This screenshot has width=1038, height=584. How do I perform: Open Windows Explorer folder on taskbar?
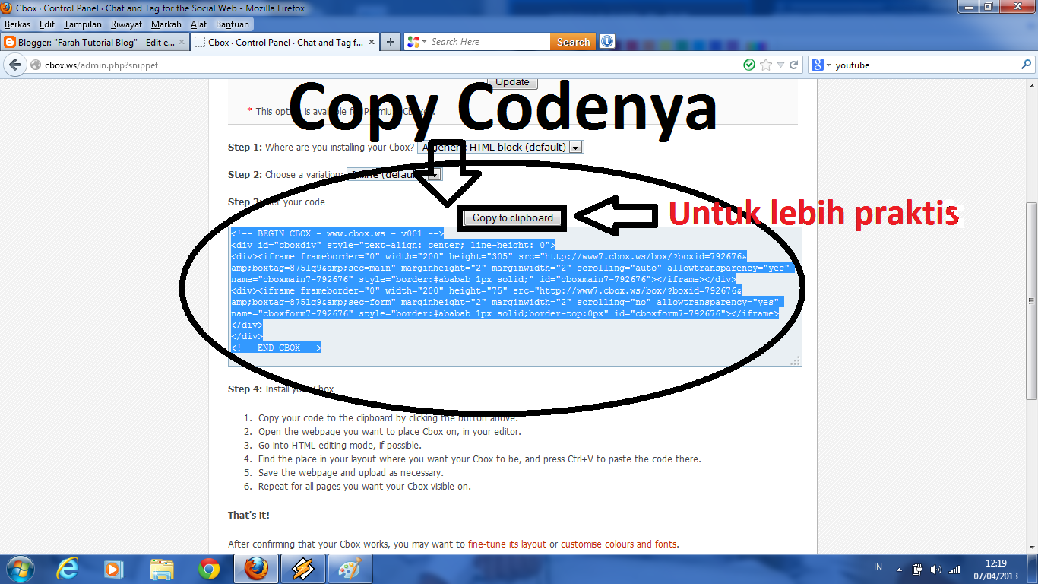pos(161,568)
